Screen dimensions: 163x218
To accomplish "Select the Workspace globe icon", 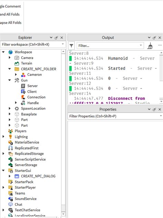I will coord(10,52).
